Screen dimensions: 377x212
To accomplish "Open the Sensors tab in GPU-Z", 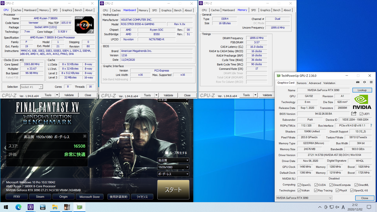I will (x=302, y=83).
